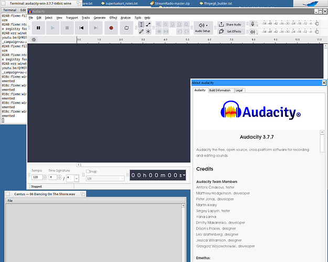328x262 pixels.
Task: Click the Share Audio button
Action: point(231,25)
